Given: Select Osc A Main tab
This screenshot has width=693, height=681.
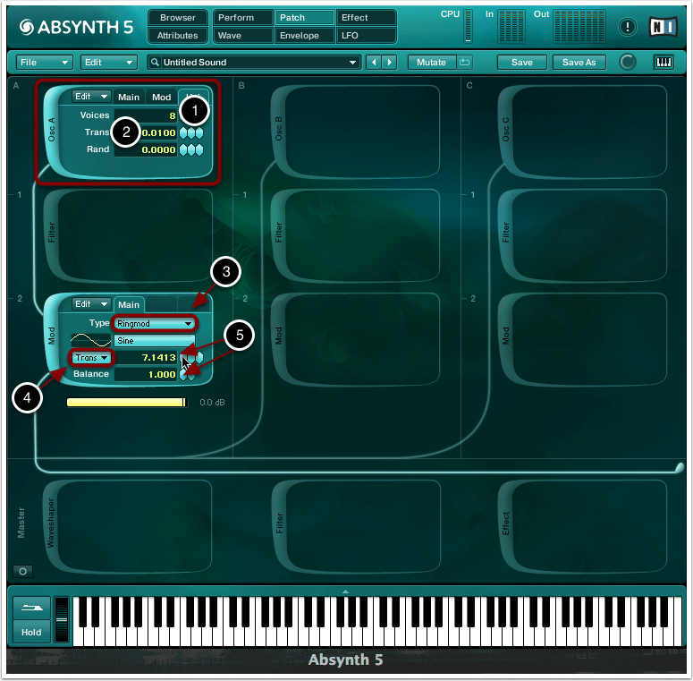Looking at the screenshot, I should tap(129, 97).
